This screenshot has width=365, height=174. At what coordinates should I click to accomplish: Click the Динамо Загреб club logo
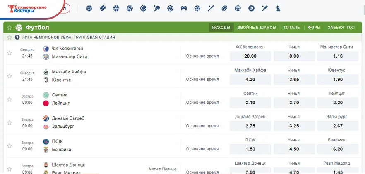click(x=46, y=118)
